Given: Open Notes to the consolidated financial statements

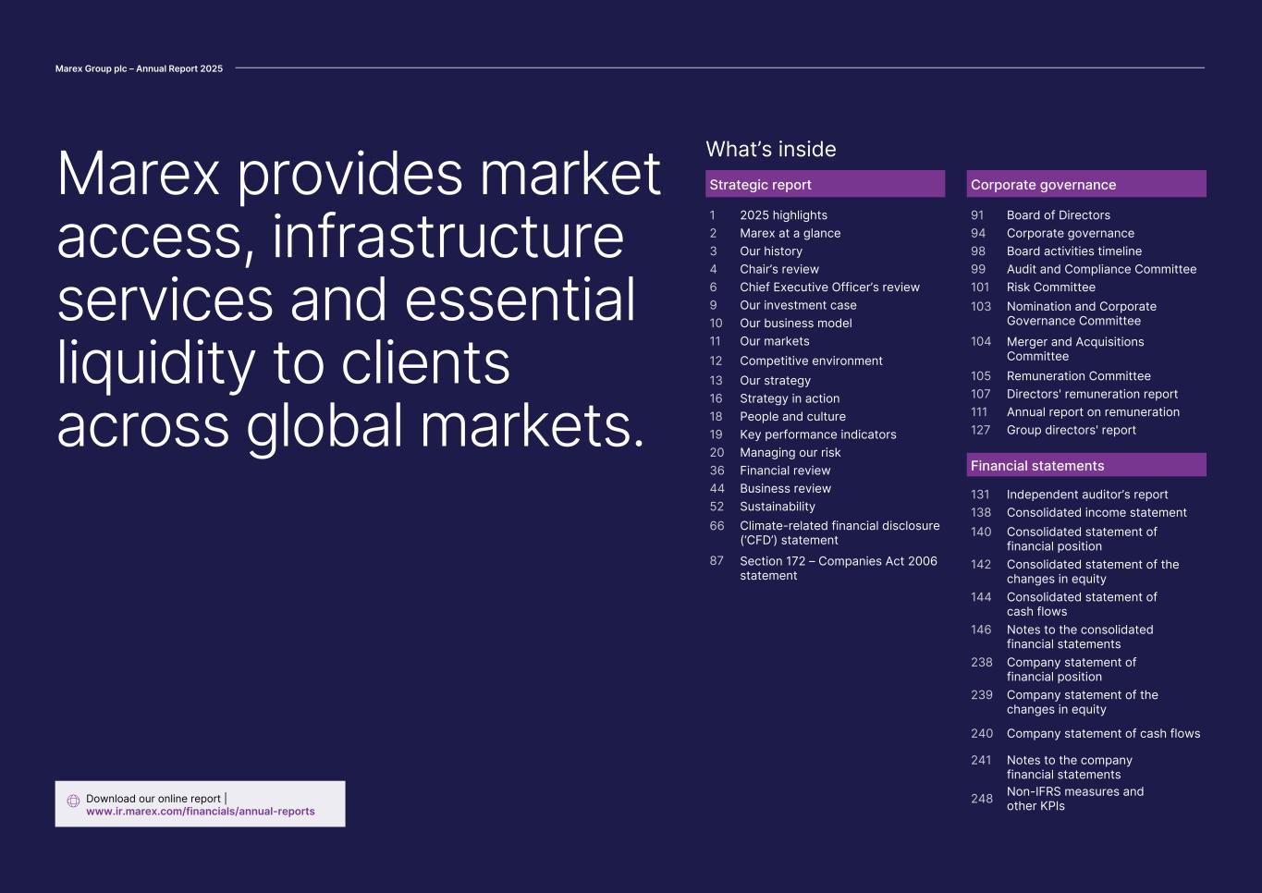Looking at the screenshot, I should 1080,637.
